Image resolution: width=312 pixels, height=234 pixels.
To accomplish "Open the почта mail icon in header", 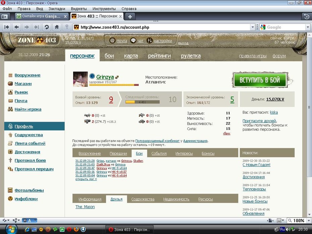I will tap(112, 41).
